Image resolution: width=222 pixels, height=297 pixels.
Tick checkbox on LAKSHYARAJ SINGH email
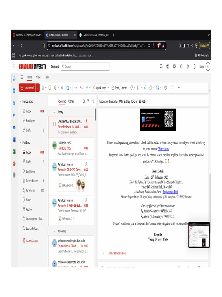[54, 124]
